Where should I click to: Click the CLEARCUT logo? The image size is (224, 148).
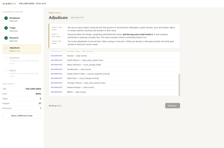[9, 4]
